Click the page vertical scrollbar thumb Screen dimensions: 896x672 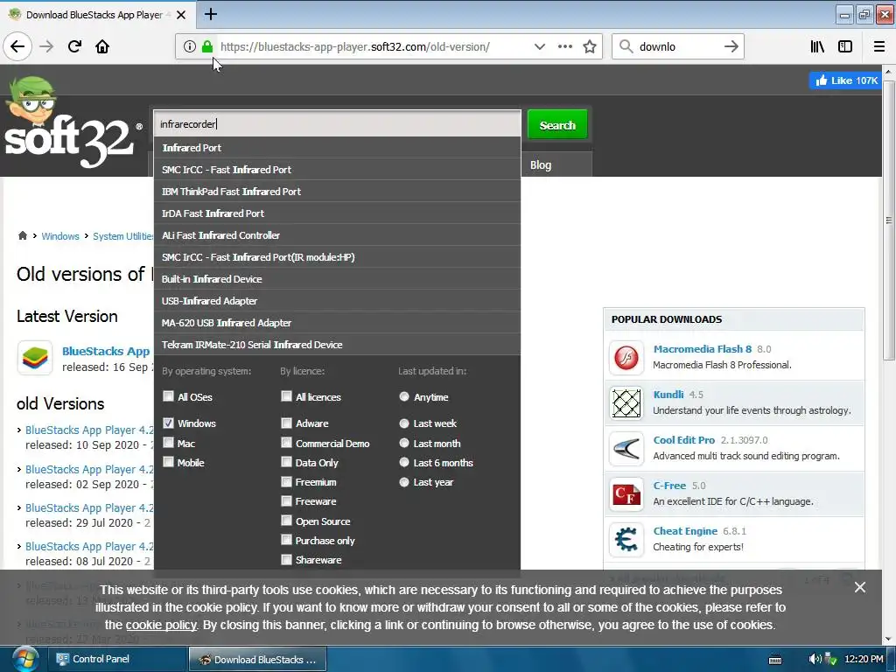tap(888, 220)
